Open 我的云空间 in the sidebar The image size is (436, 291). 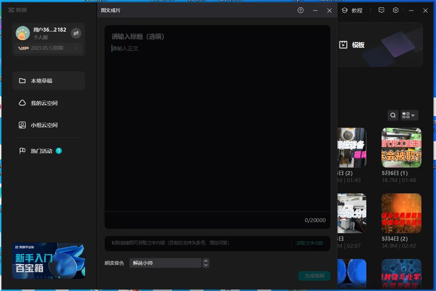48,103
